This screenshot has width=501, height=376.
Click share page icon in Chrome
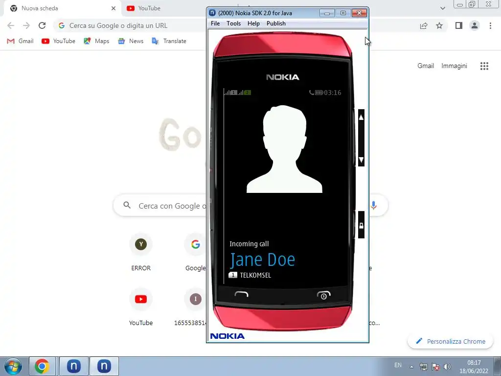click(424, 25)
